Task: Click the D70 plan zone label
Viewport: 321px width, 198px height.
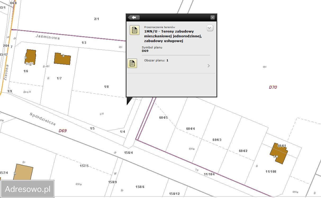Action: pyautogui.click(x=273, y=87)
